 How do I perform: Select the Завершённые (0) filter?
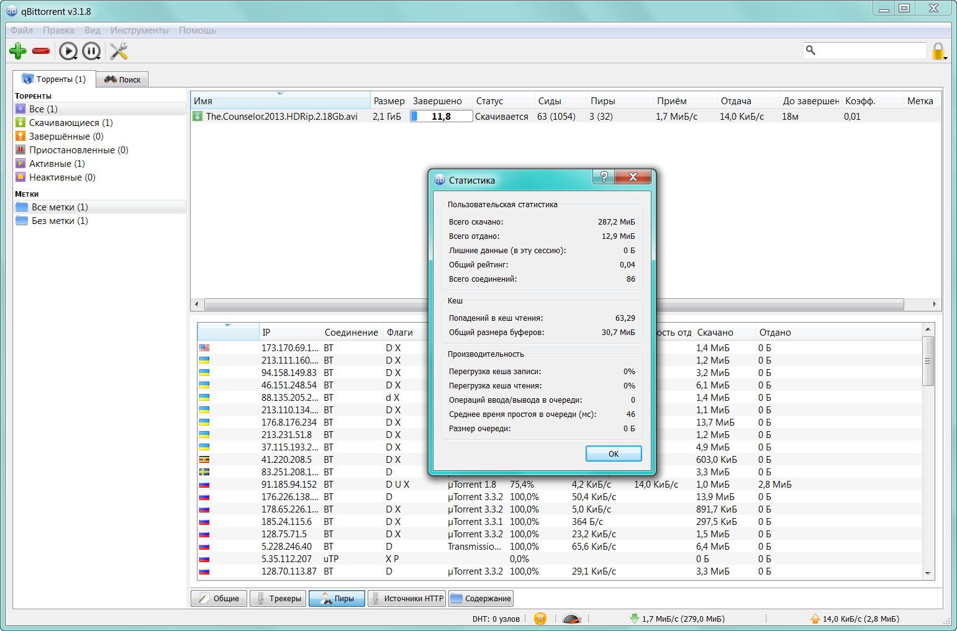coord(100,136)
